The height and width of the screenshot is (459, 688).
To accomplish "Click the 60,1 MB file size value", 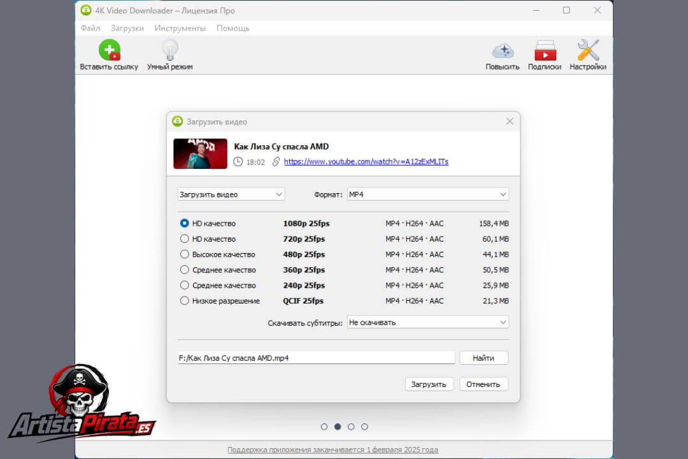I will pos(496,238).
